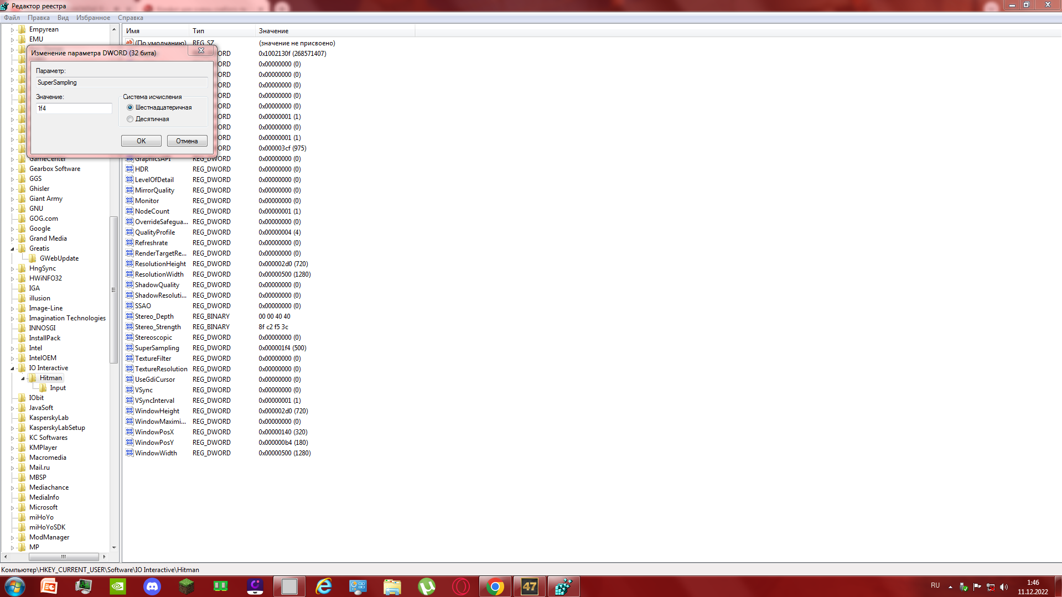
Task: Sort by the Тип column header
Action: click(x=222, y=31)
